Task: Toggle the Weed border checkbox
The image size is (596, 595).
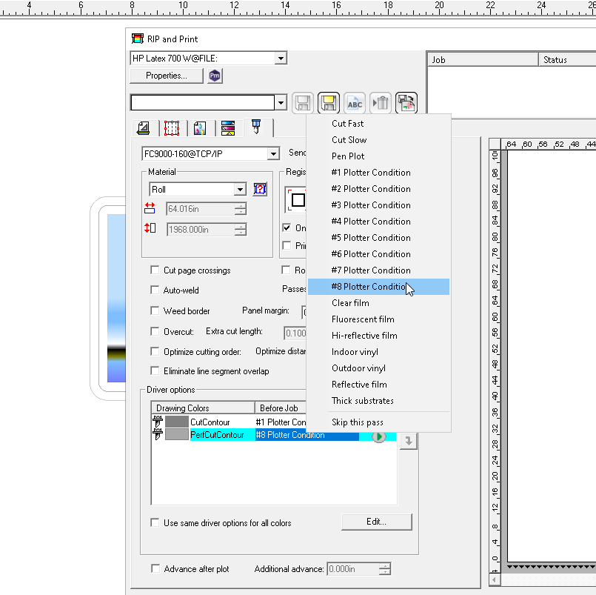Action: tap(155, 310)
